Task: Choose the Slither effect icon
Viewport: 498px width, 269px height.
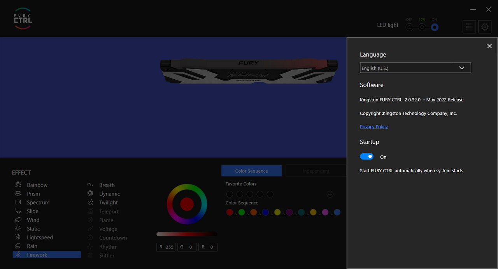Action: point(90,255)
